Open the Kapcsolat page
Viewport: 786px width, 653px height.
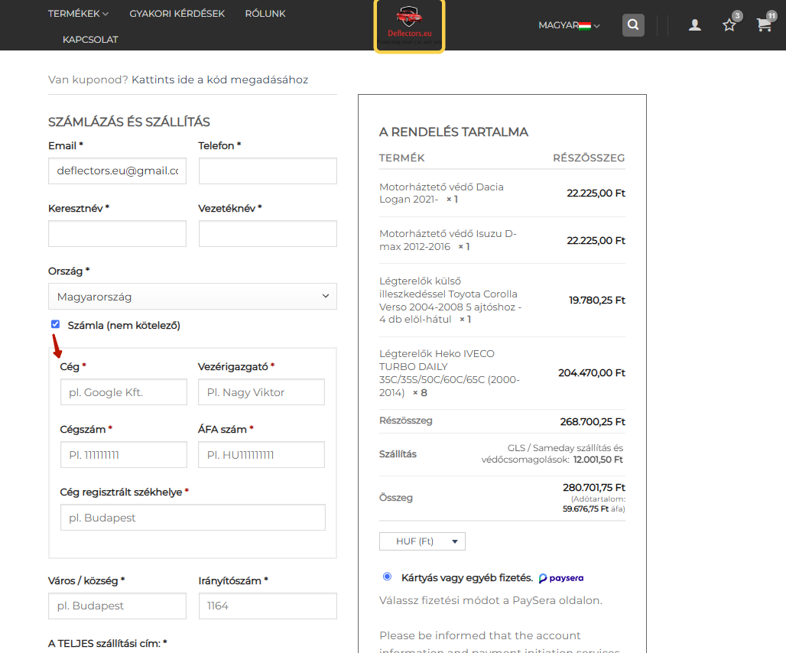pos(90,40)
